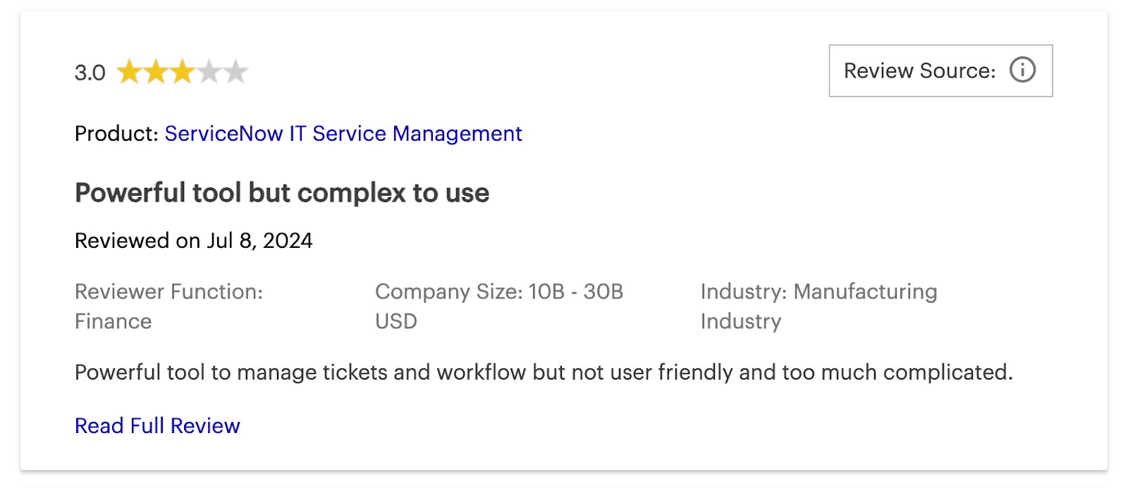1128x488 pixels.
Task: Click the 'Product:' label
Action: point(116,133)
